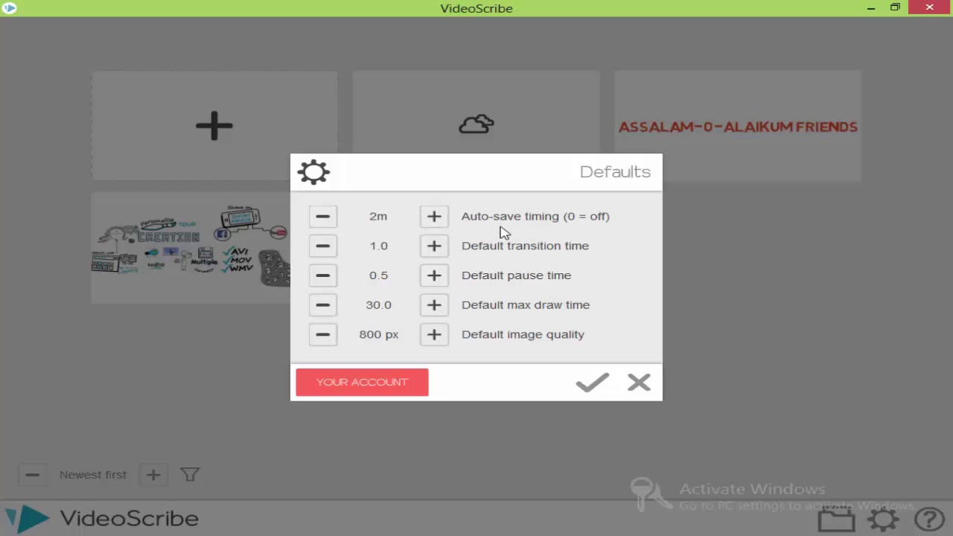Image resolution: width=953 pixels, height=536 pixels.
Task: Confirm defaults with the checkmark icon
Action: (x=593, y=382)
